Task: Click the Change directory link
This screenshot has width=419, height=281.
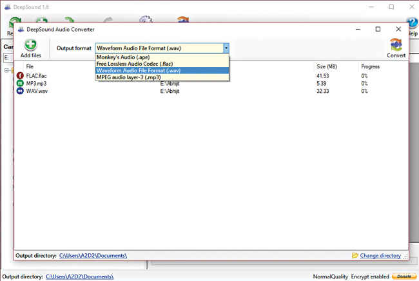Action: click(380, 256)
